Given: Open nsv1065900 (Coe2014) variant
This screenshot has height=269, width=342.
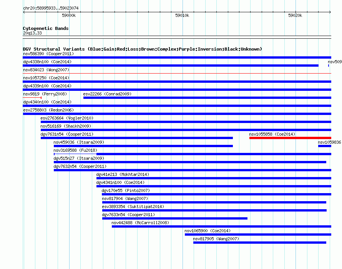Looking at the screenshot, I should tap(208, 231).
